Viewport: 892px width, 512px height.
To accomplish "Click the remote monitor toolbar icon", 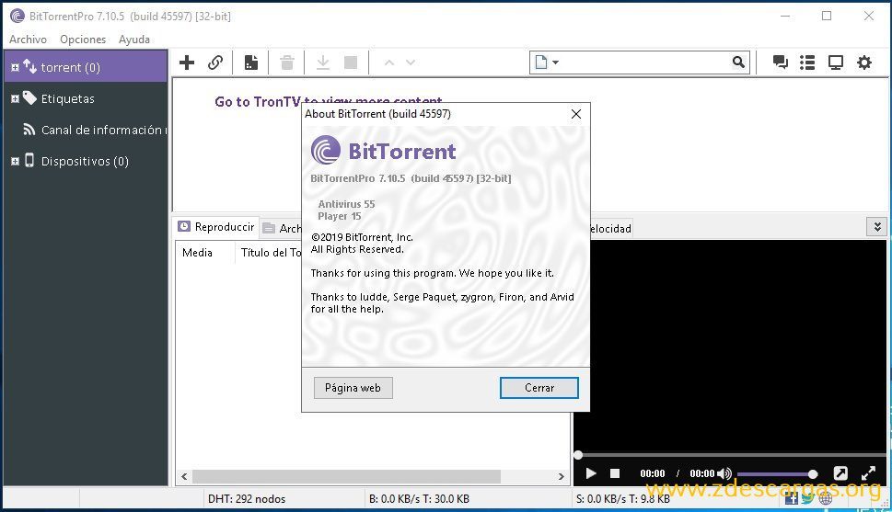I will click(836, 62).
